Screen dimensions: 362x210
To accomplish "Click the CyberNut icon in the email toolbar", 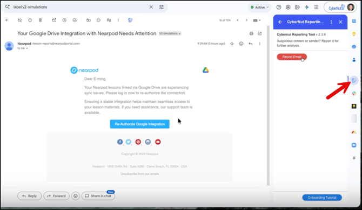I will coord(130,20).
